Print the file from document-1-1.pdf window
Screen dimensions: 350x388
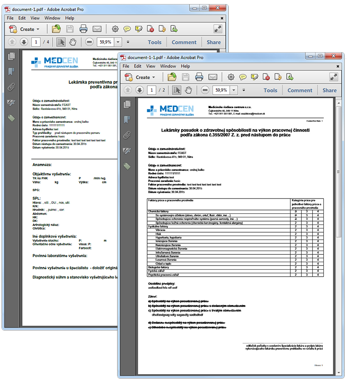(199, 77)
